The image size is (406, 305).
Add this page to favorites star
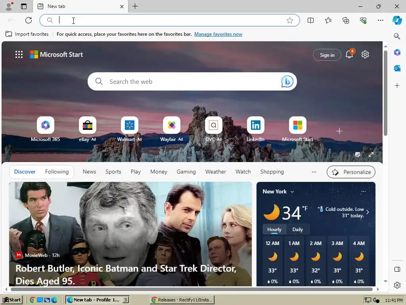tap(290, 20)
